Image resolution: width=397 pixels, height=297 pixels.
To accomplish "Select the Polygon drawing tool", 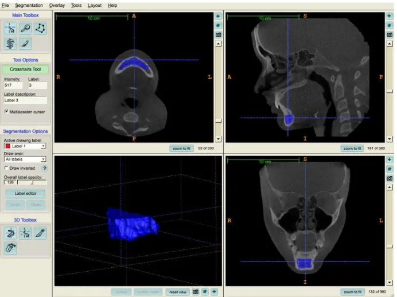I will pyautogui.click(x=40, y=28).
